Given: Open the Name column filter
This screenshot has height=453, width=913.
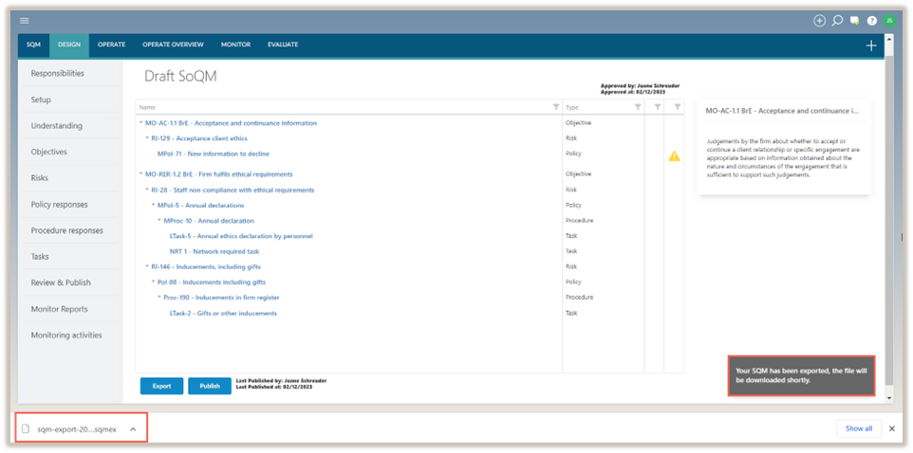Looking at the screenshot, I should point(556,107).
